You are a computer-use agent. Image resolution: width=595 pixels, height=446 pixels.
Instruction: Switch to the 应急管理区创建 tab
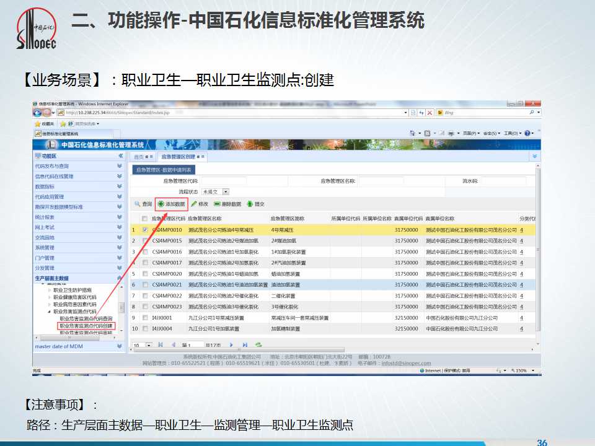(182, 157)
